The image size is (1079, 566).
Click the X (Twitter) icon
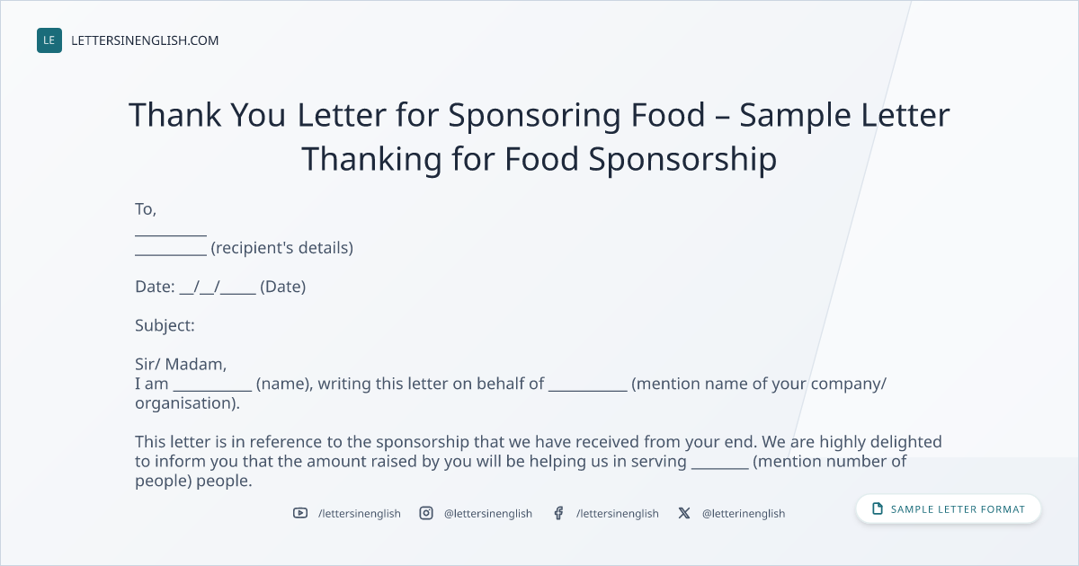(684, 513)
